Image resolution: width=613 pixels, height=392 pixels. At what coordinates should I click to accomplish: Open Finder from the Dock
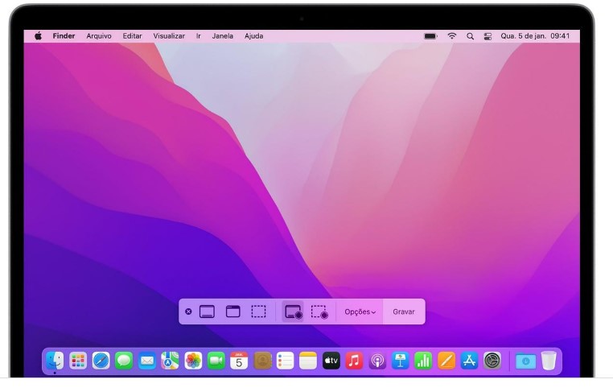(55, 361)
